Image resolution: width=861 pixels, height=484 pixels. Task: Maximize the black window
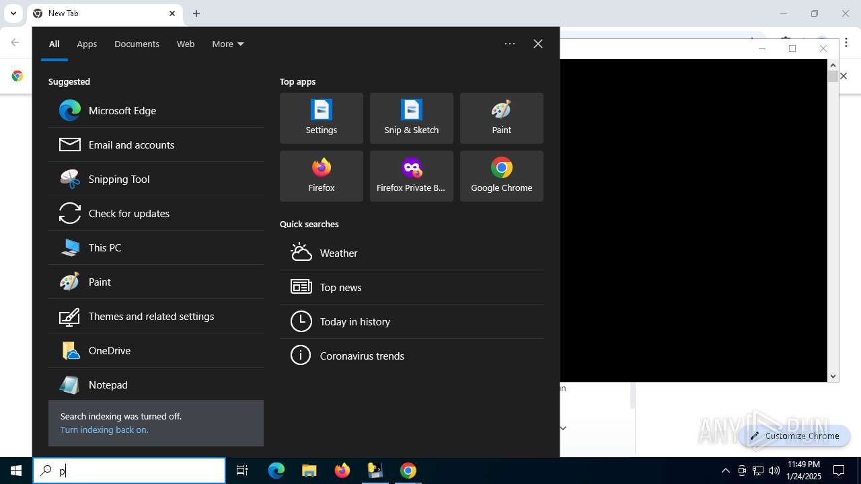792,48
